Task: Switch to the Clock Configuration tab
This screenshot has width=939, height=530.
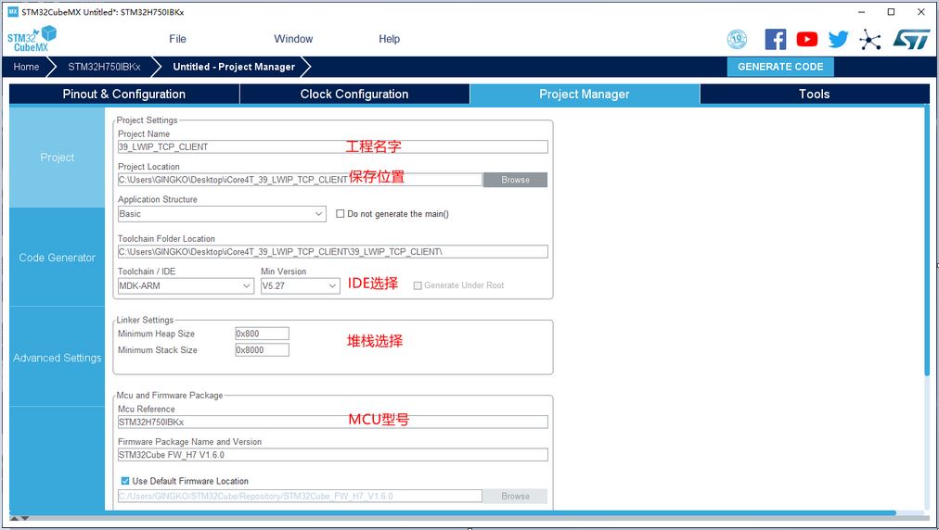Action: (354, 94)
